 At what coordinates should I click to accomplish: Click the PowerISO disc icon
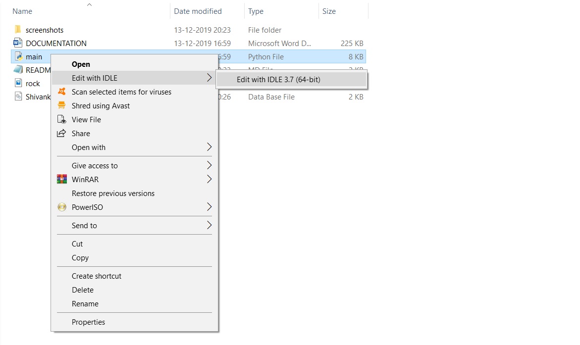pos(62,207)
